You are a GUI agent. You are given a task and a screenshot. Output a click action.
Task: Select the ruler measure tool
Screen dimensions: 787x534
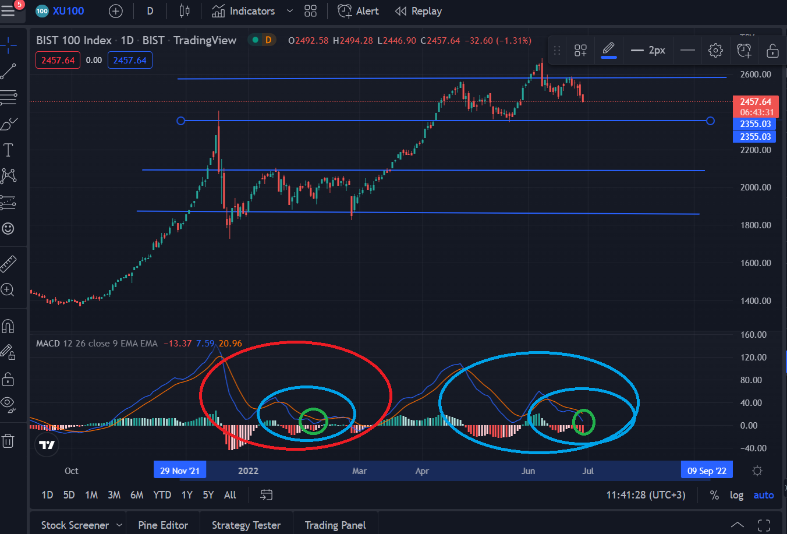[9, 264]
